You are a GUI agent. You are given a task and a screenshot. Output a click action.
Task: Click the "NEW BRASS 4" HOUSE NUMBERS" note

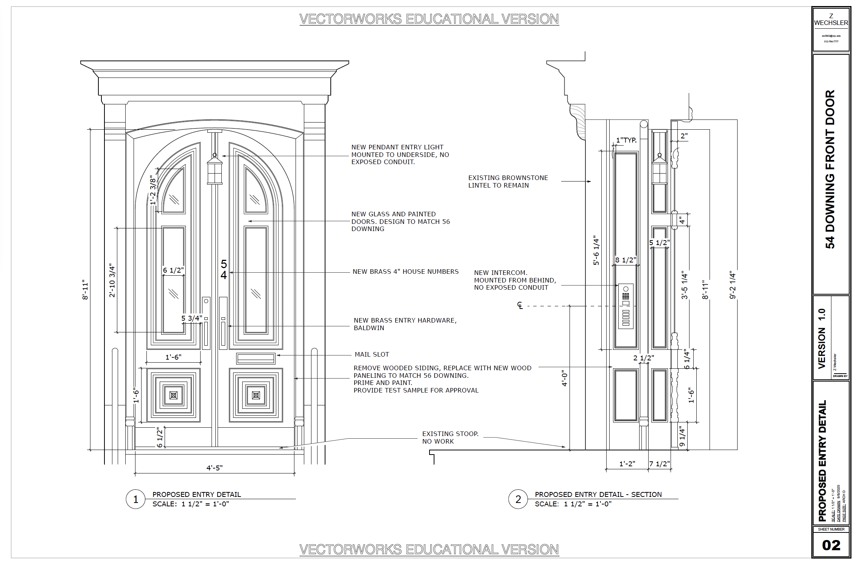[405, 272]
